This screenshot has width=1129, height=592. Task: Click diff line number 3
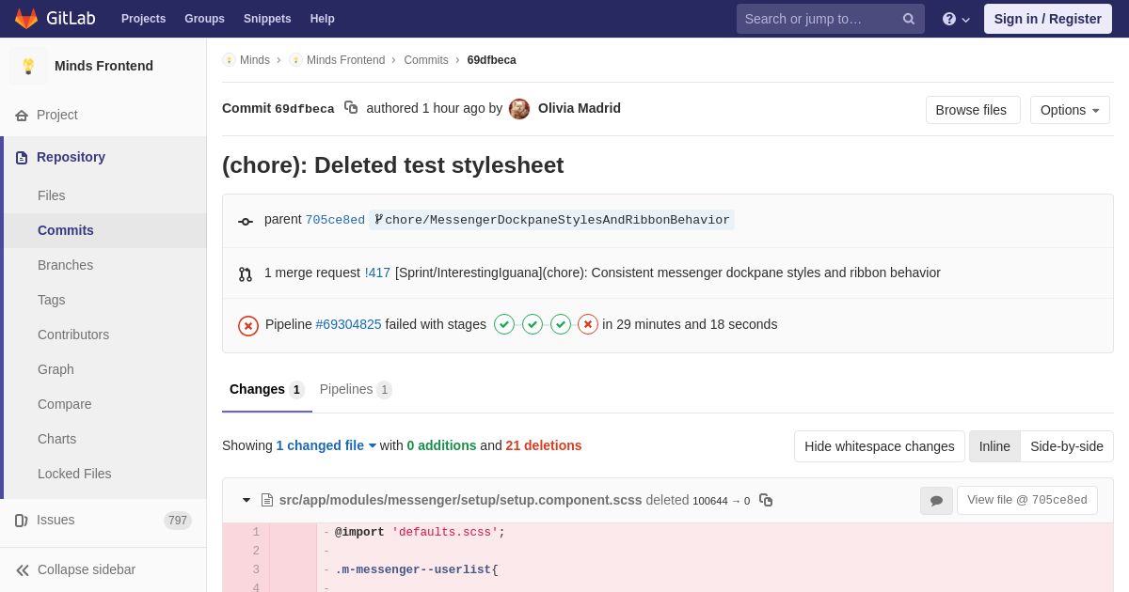[255, 570]
